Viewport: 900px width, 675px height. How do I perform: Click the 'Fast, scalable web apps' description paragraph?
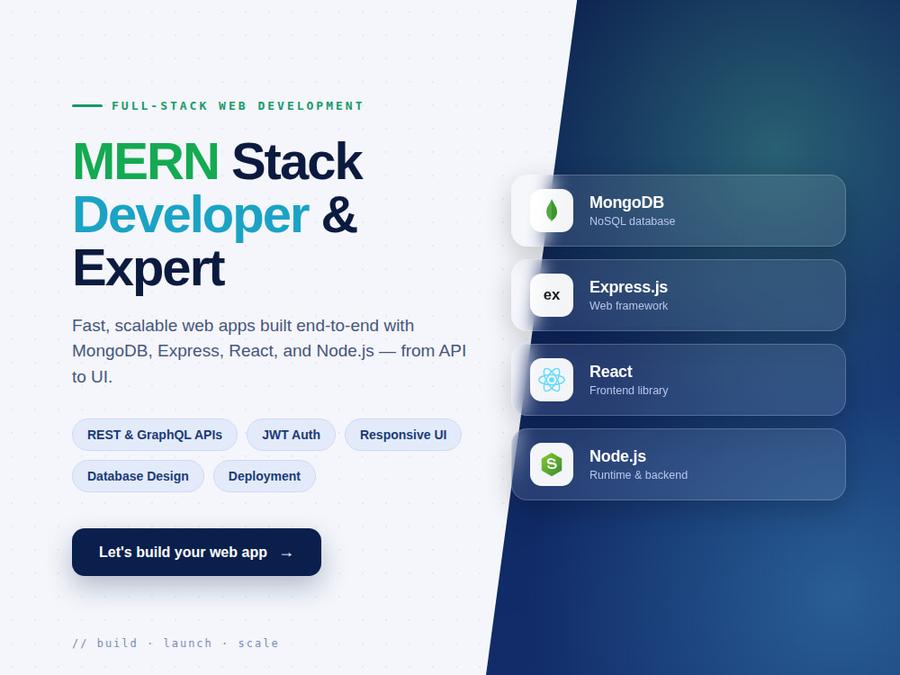click(x=269, y=351)
